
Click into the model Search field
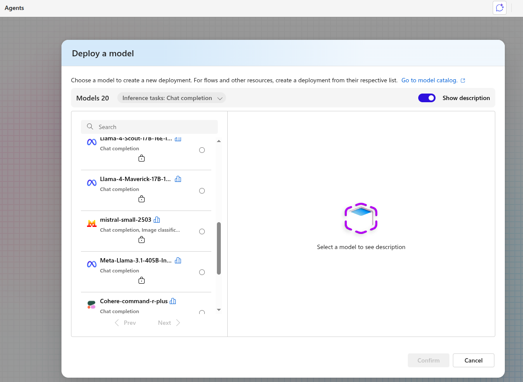(x=149, y=127)
